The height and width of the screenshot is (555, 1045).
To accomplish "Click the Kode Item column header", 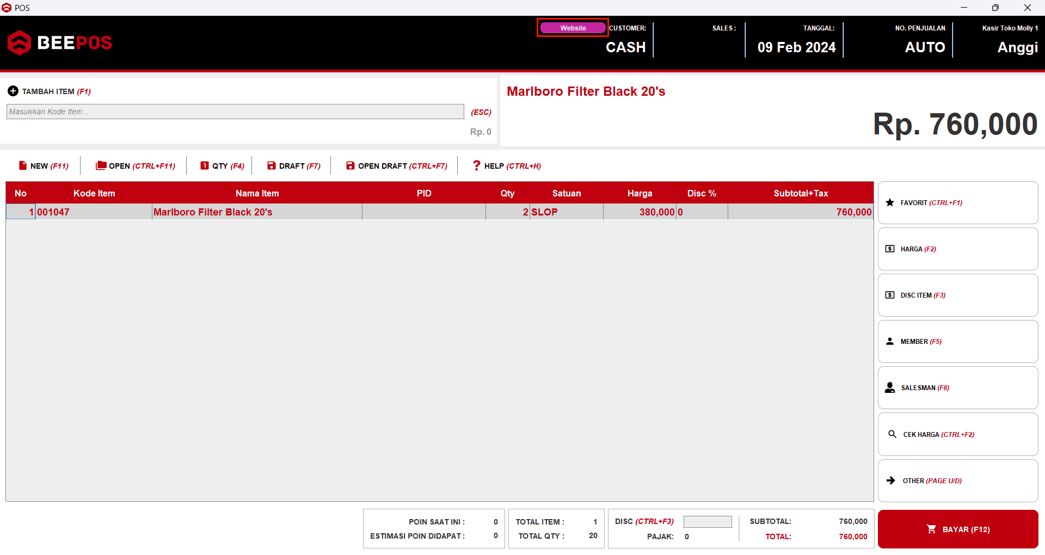I will (x=94, y=193).
